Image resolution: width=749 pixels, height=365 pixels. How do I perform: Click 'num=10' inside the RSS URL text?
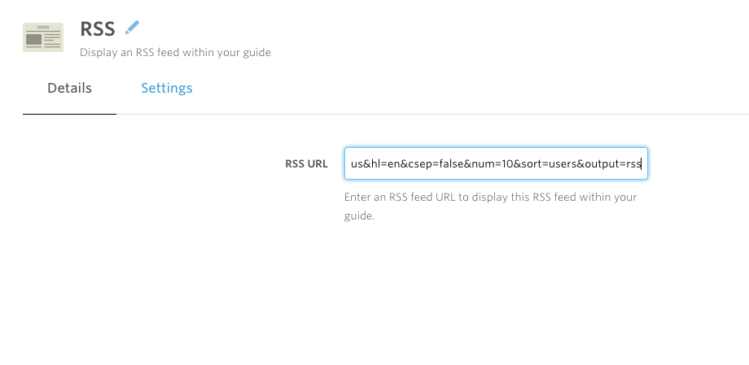tap(493, 164)
